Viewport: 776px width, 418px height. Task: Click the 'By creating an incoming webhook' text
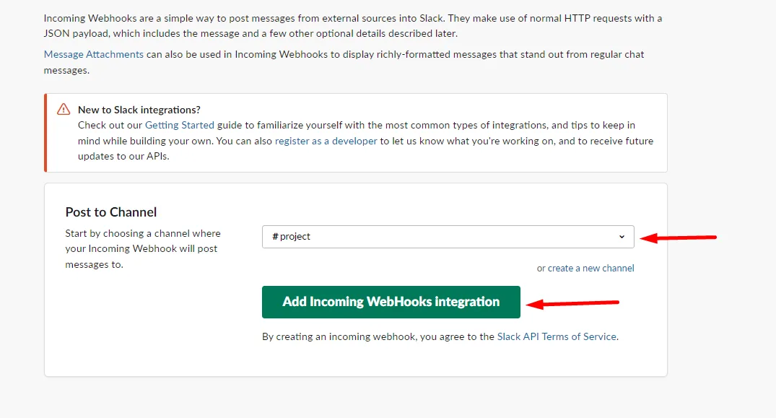[339, 337]
